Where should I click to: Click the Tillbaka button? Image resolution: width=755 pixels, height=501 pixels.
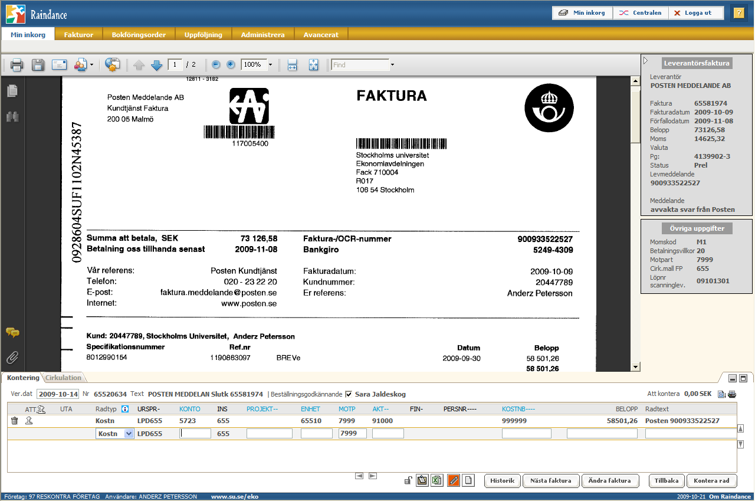coord(666,480)
